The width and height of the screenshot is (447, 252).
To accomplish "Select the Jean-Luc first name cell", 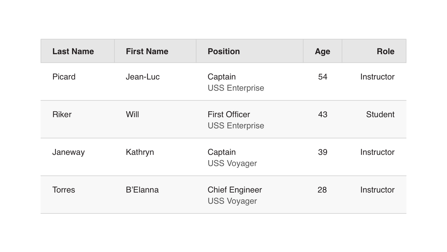I will click(143, 77).
